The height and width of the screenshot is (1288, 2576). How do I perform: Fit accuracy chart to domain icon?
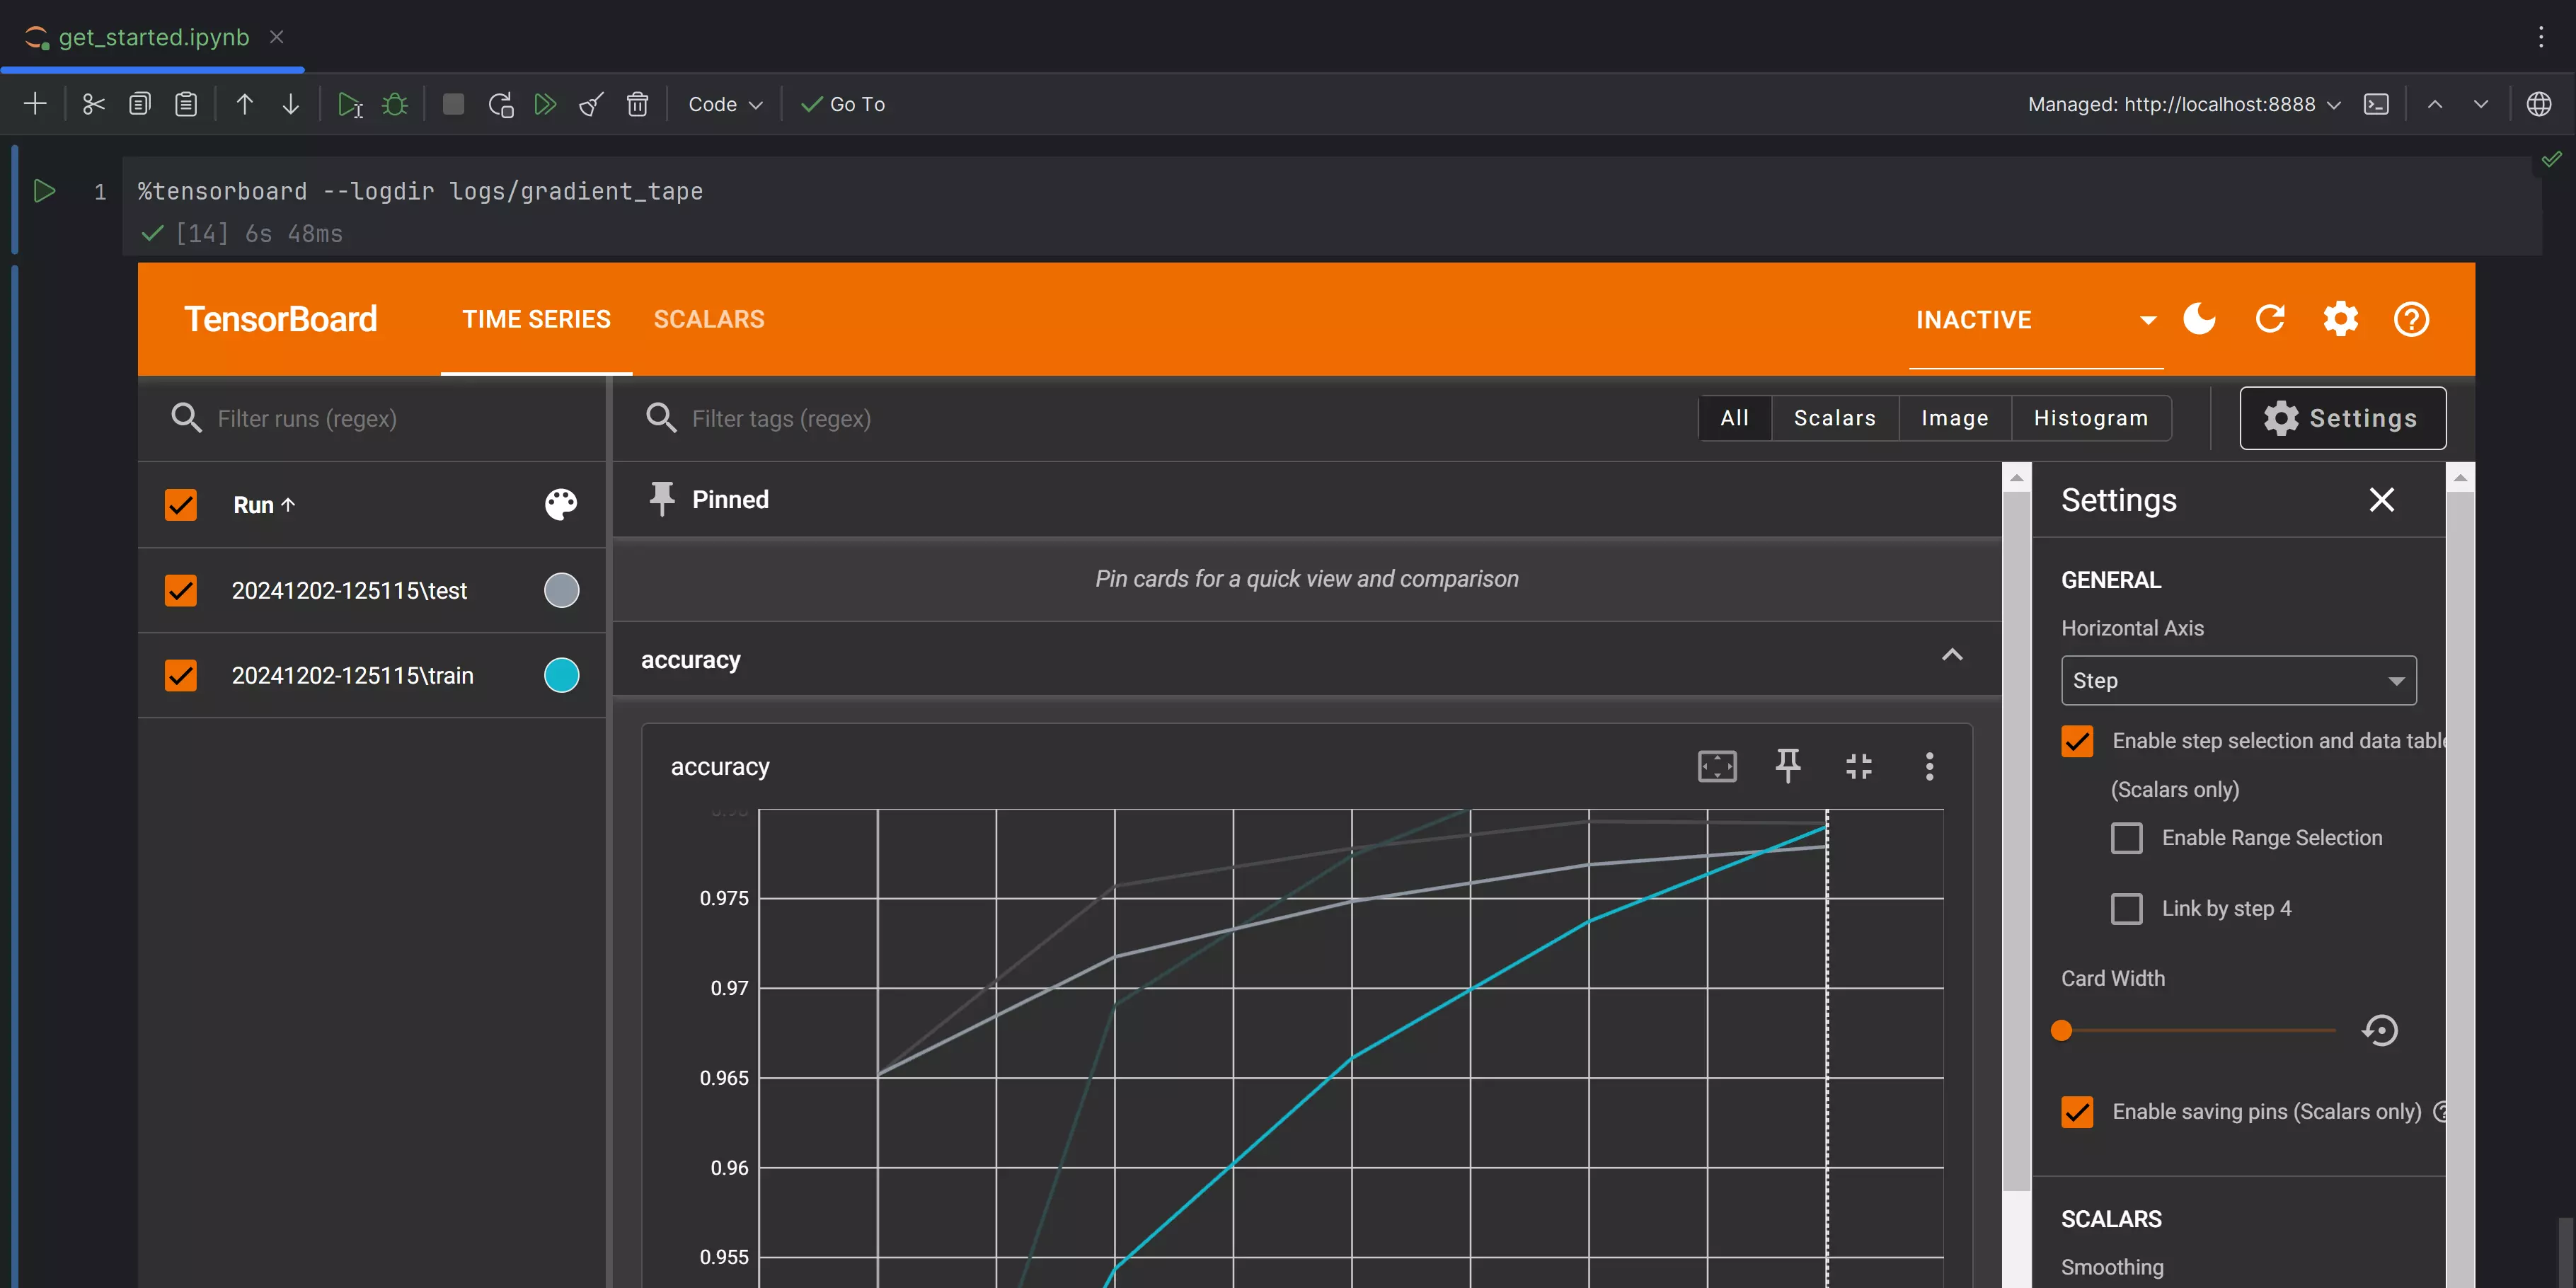1717,767
